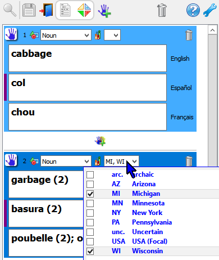Select the document list view icon
This screenshot has height=260, width=219.
click(x=65, y=10)
